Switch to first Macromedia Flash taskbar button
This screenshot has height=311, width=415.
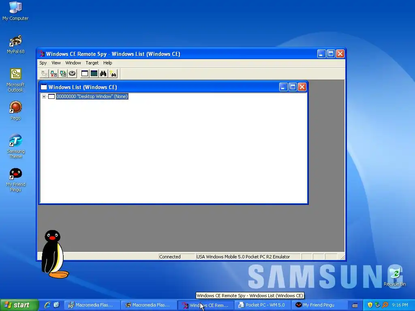coord(92,305)
